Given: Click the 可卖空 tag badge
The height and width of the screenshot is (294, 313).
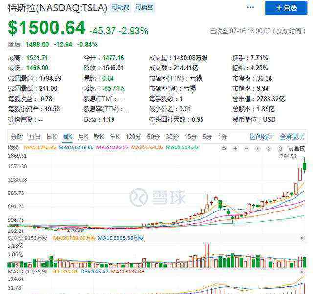Looking at the screenshot, I should click(144, 8).
